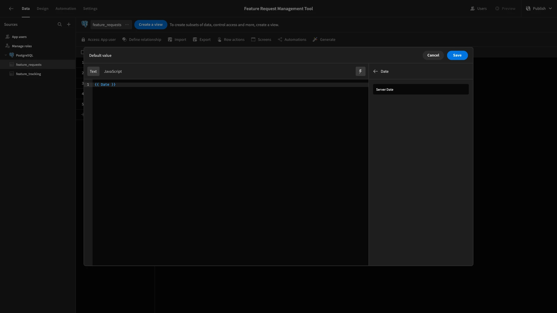Add a new source with plus icon
This screenshot has height=313, width=557.
69,25
